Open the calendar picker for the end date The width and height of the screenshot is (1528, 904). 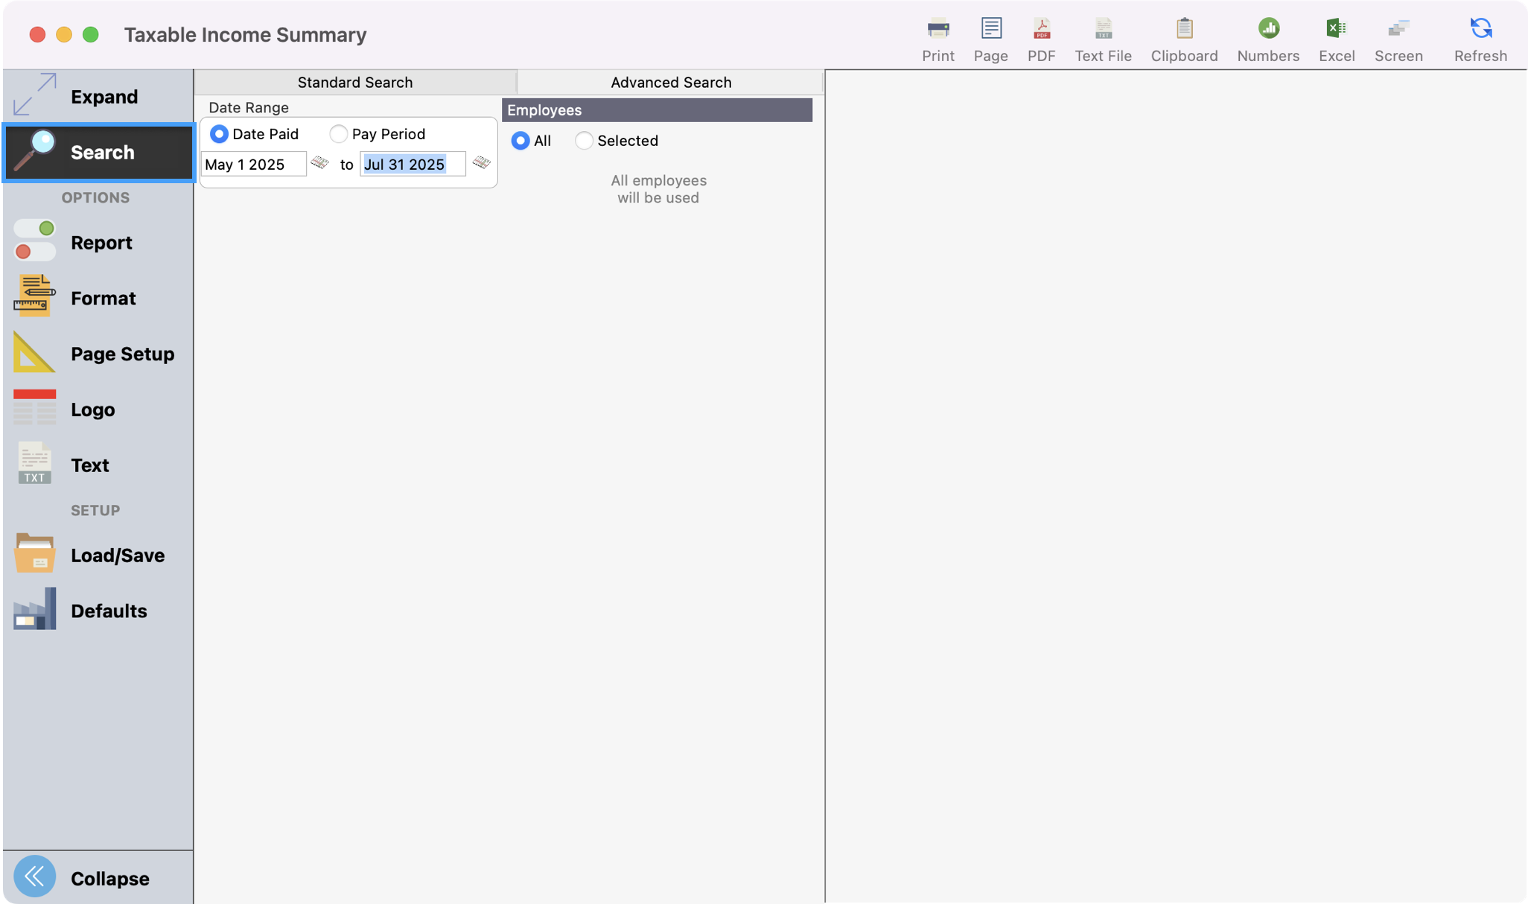point(481,162)
